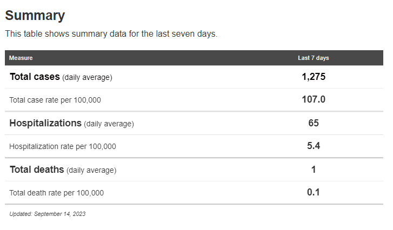Click the daily average note beside Total deaths
Screen dimensions: 393x230
pyautogui.click(x=91, y=170)
